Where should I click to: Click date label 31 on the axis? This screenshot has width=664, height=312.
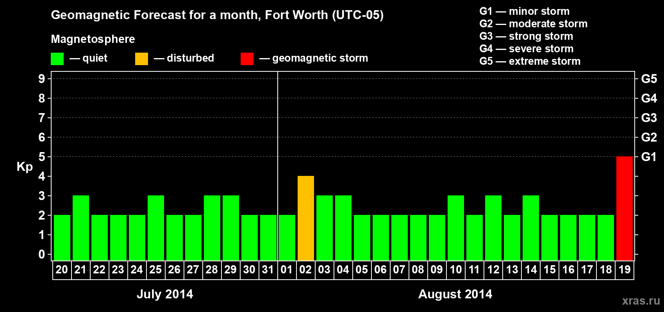[268, 270]
